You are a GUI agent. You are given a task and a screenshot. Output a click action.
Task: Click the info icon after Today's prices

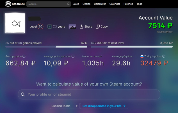[164, 56]
